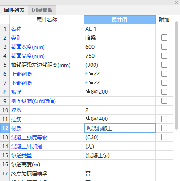The height and width of the screenshot is (181, 180).
Task: Check the 附加 box for 材质
Action: [x=164, y=128]
